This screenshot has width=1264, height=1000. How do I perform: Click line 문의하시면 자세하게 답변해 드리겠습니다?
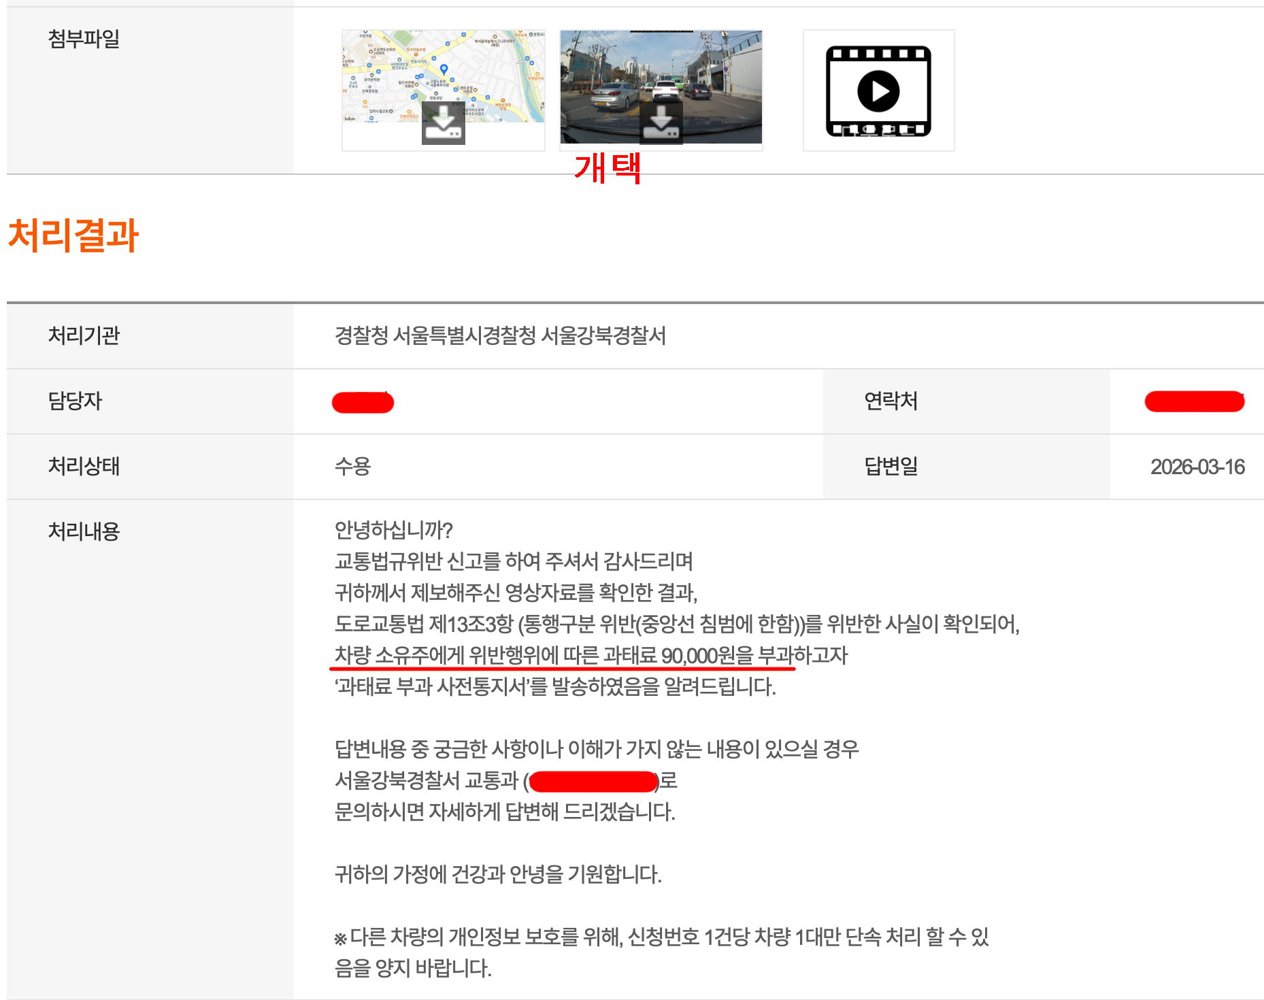coord(505,812)
